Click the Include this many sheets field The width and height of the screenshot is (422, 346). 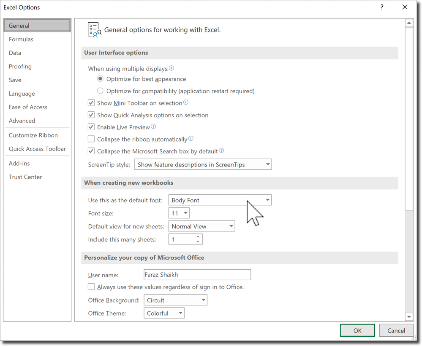[185, 239]
